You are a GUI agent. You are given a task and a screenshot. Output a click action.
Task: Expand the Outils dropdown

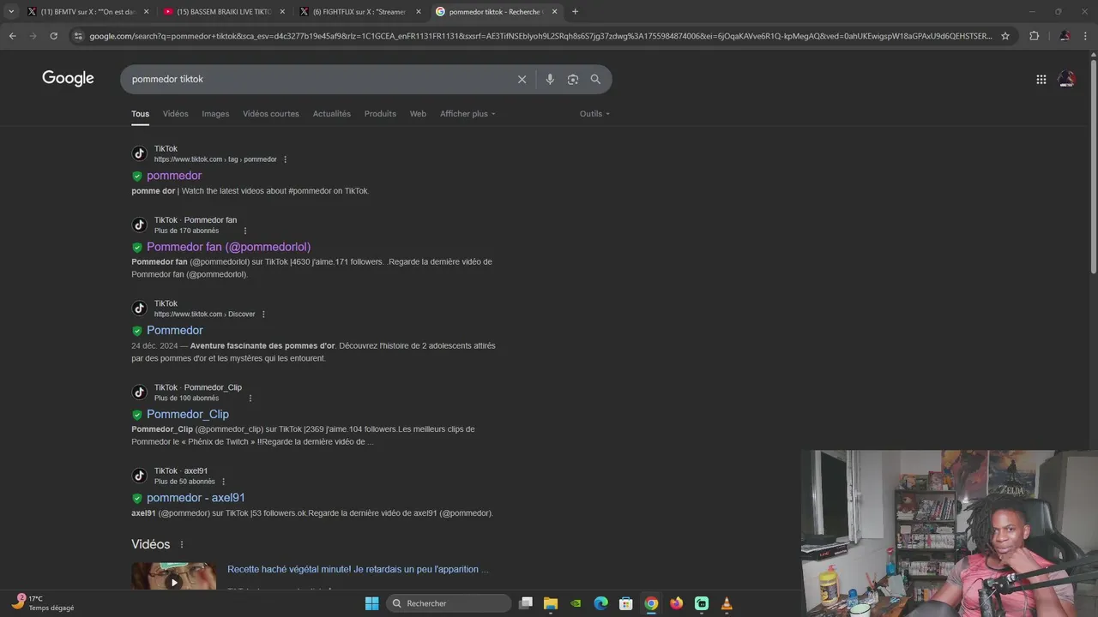tap(594, 114)
